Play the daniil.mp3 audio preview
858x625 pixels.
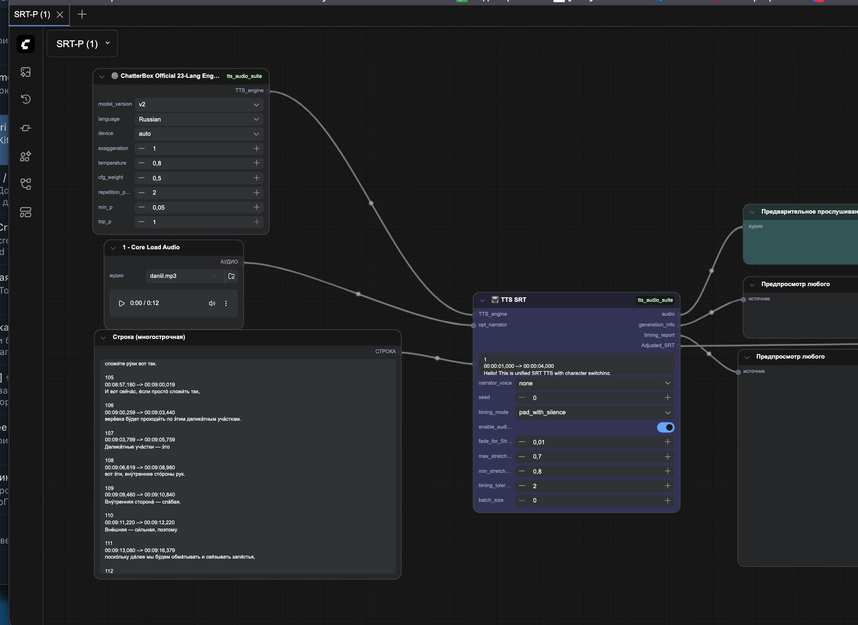click(x=122, y=304)
